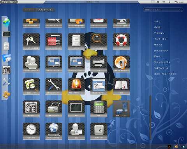
Task: Open the users and groups application
Action: [x=31, y=64]
